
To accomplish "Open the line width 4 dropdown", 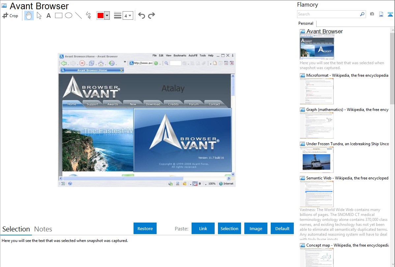I will (128, 16).
